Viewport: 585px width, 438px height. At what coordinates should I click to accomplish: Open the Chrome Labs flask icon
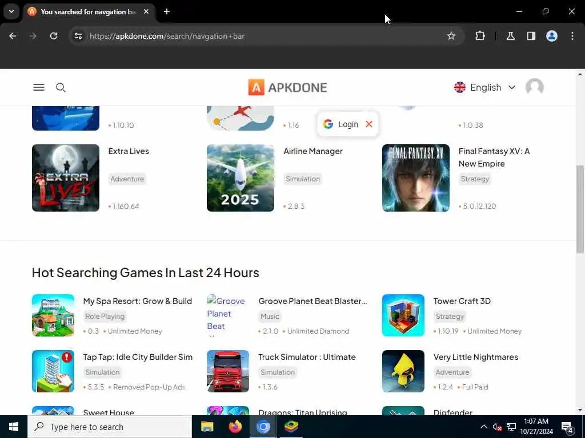(x=510, y=36)
